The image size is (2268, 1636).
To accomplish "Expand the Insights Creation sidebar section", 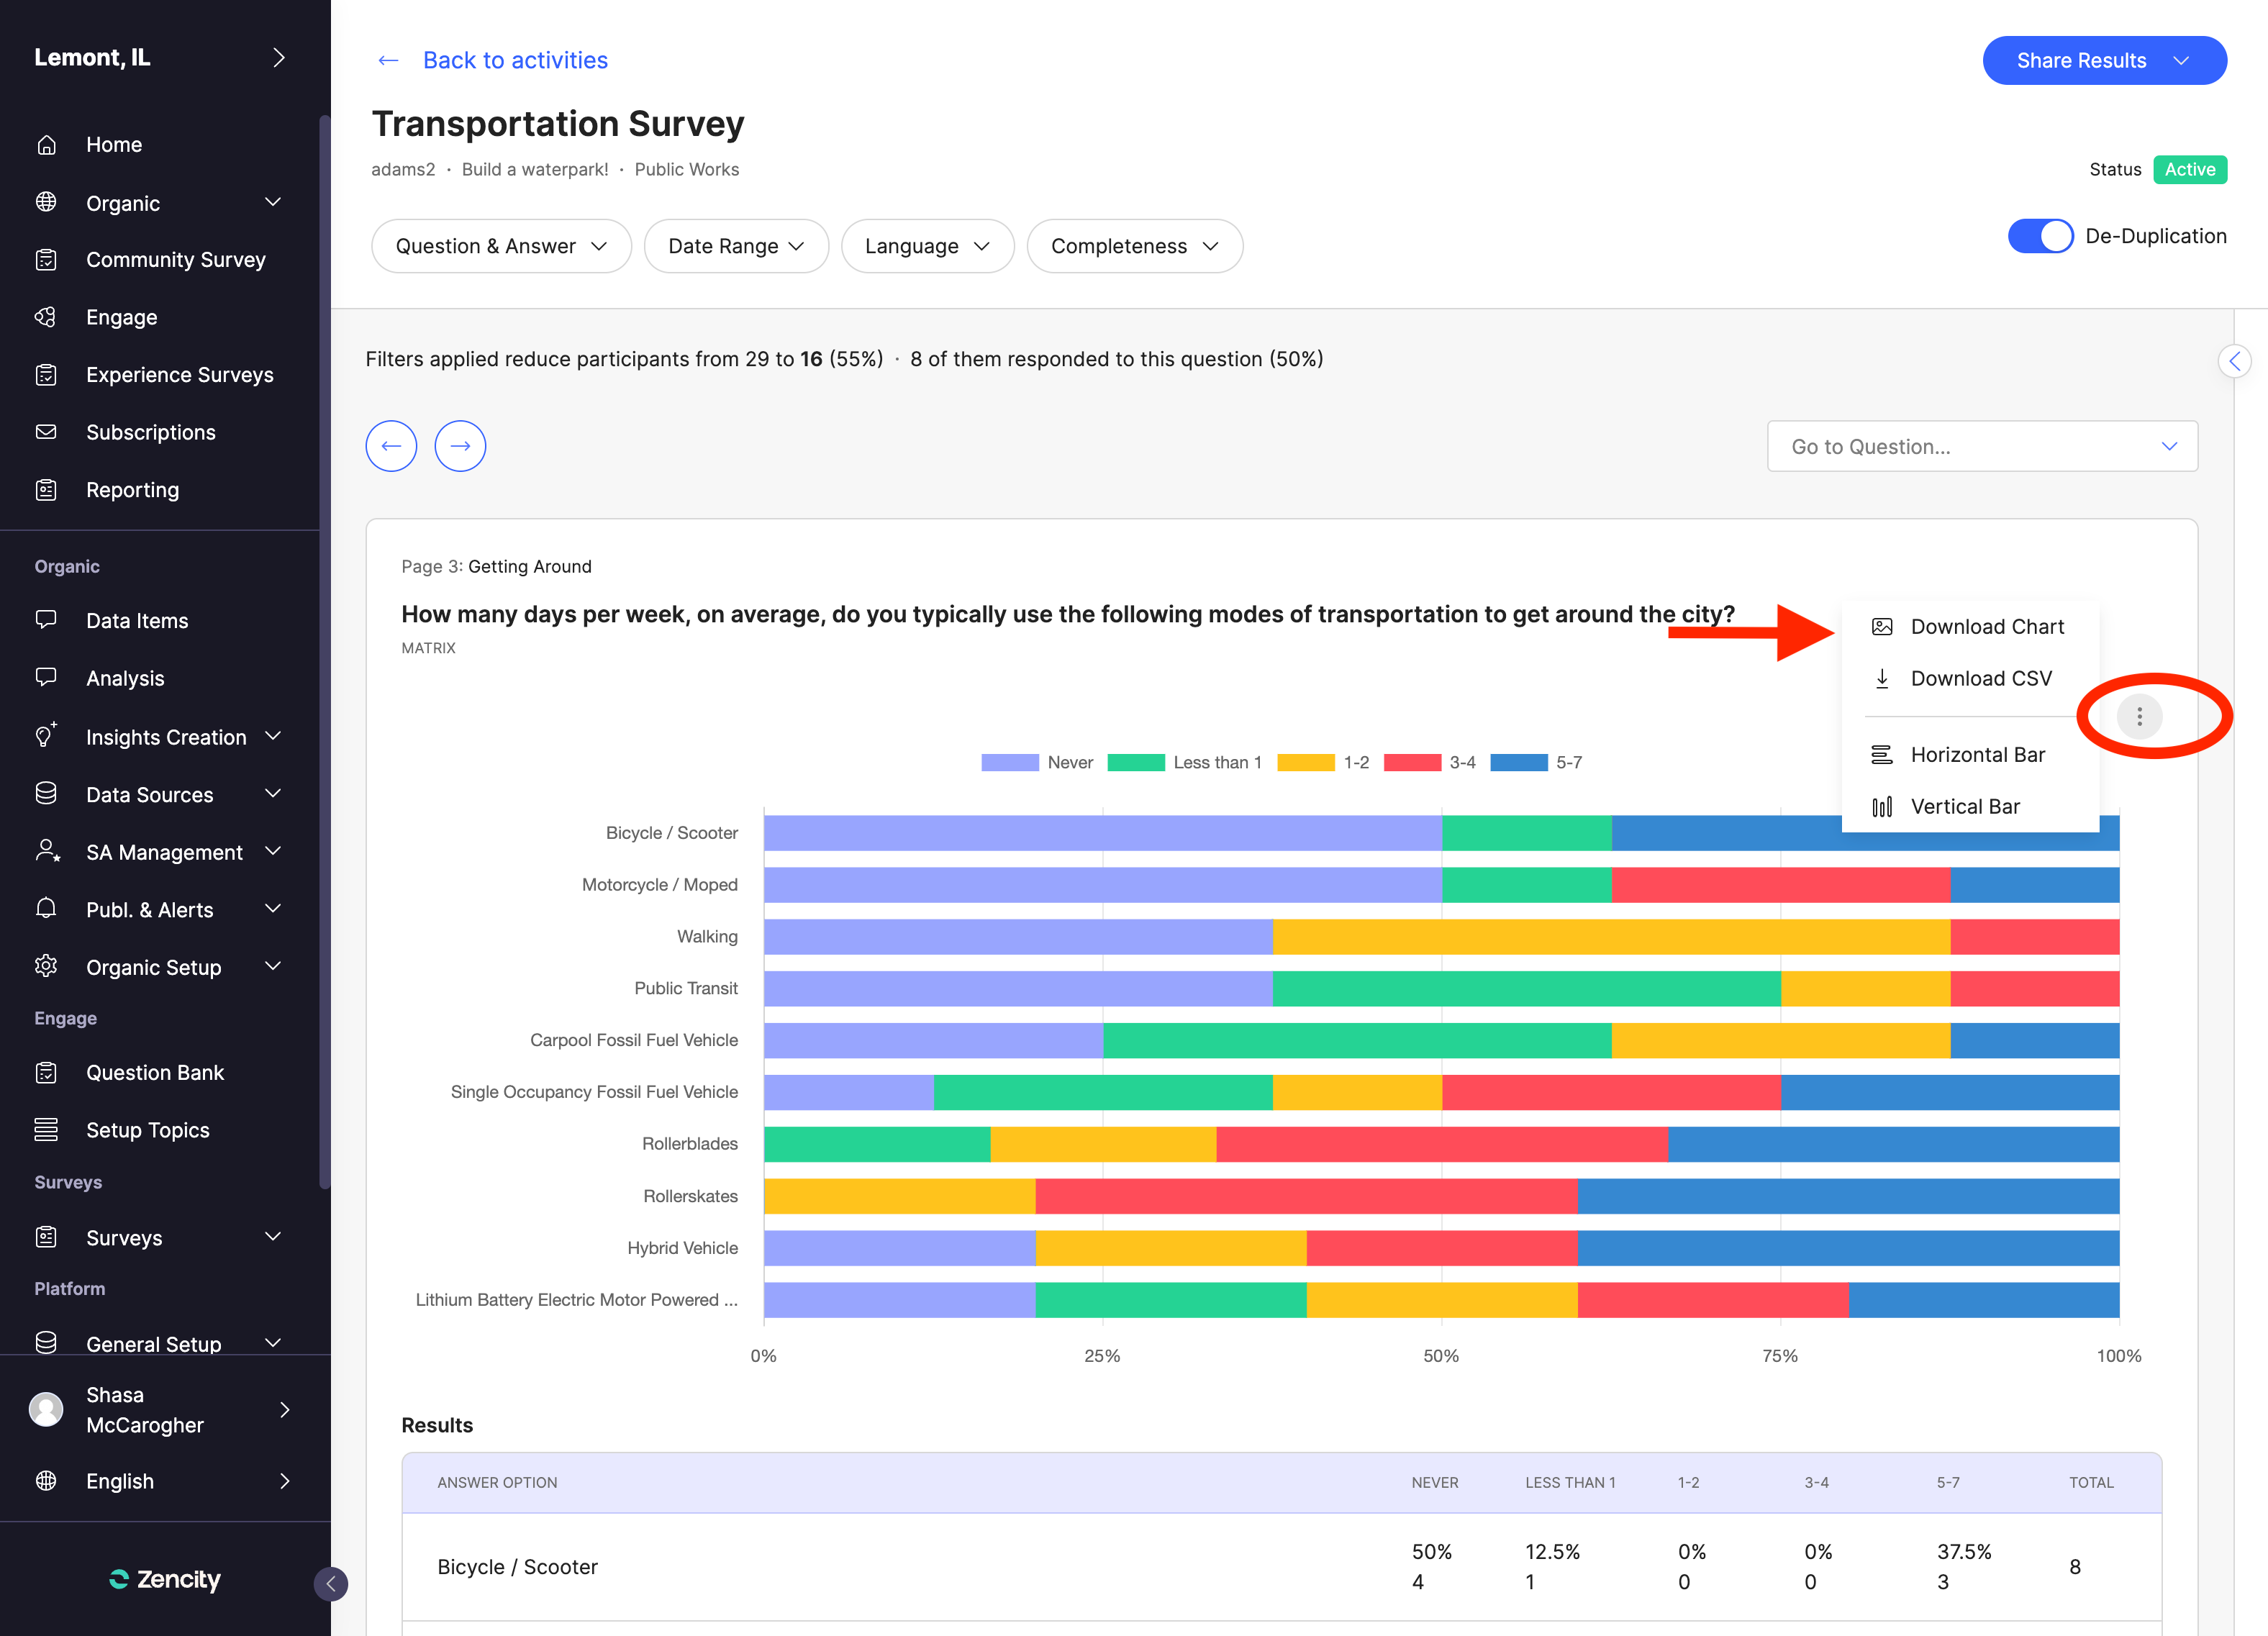I will click(x=273, y=737).
